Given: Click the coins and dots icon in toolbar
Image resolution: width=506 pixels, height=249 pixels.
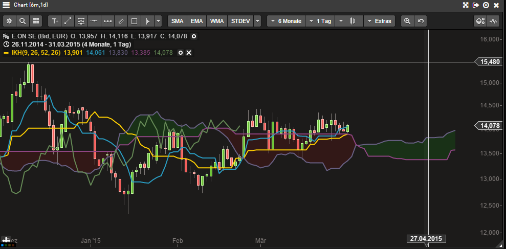Looking at the screenshot, I should [x=480, y=21].
